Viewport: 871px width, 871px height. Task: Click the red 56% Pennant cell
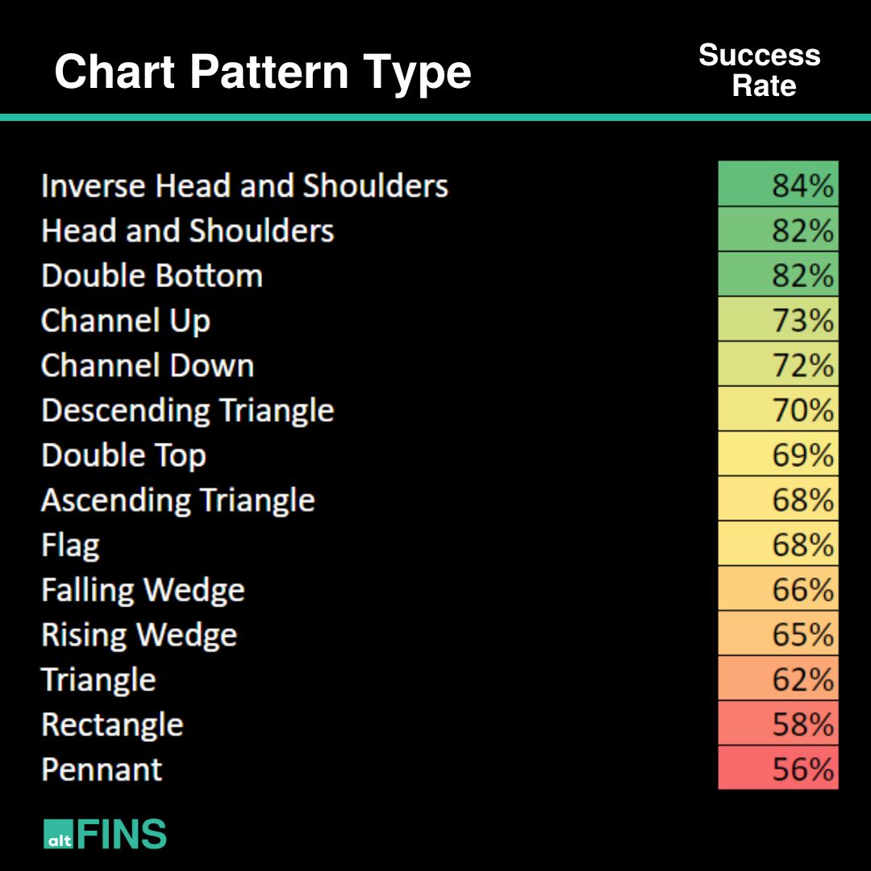pyautogui.click(x=778, y=769)
